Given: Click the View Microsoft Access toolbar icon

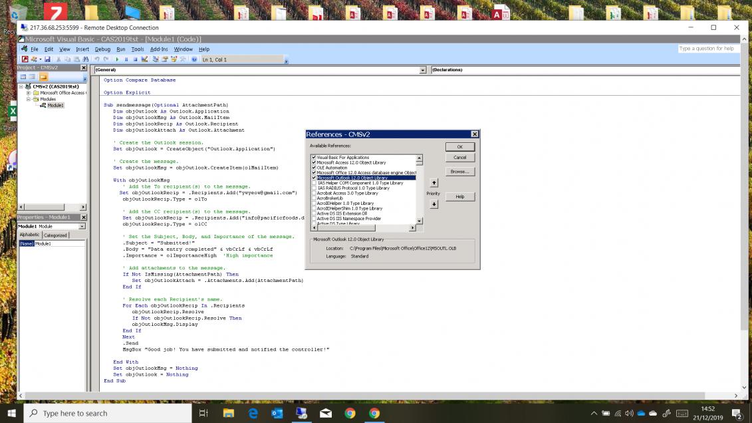Looking at the screenshot, I should (25, 59).
